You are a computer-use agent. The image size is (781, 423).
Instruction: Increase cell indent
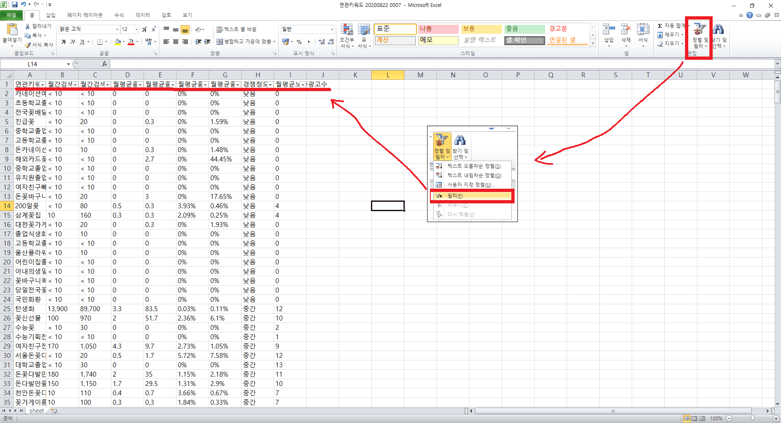point(207,41)
